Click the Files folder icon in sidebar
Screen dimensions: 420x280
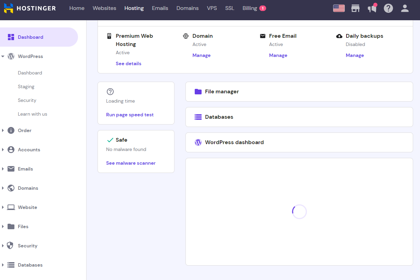(11, 226)
